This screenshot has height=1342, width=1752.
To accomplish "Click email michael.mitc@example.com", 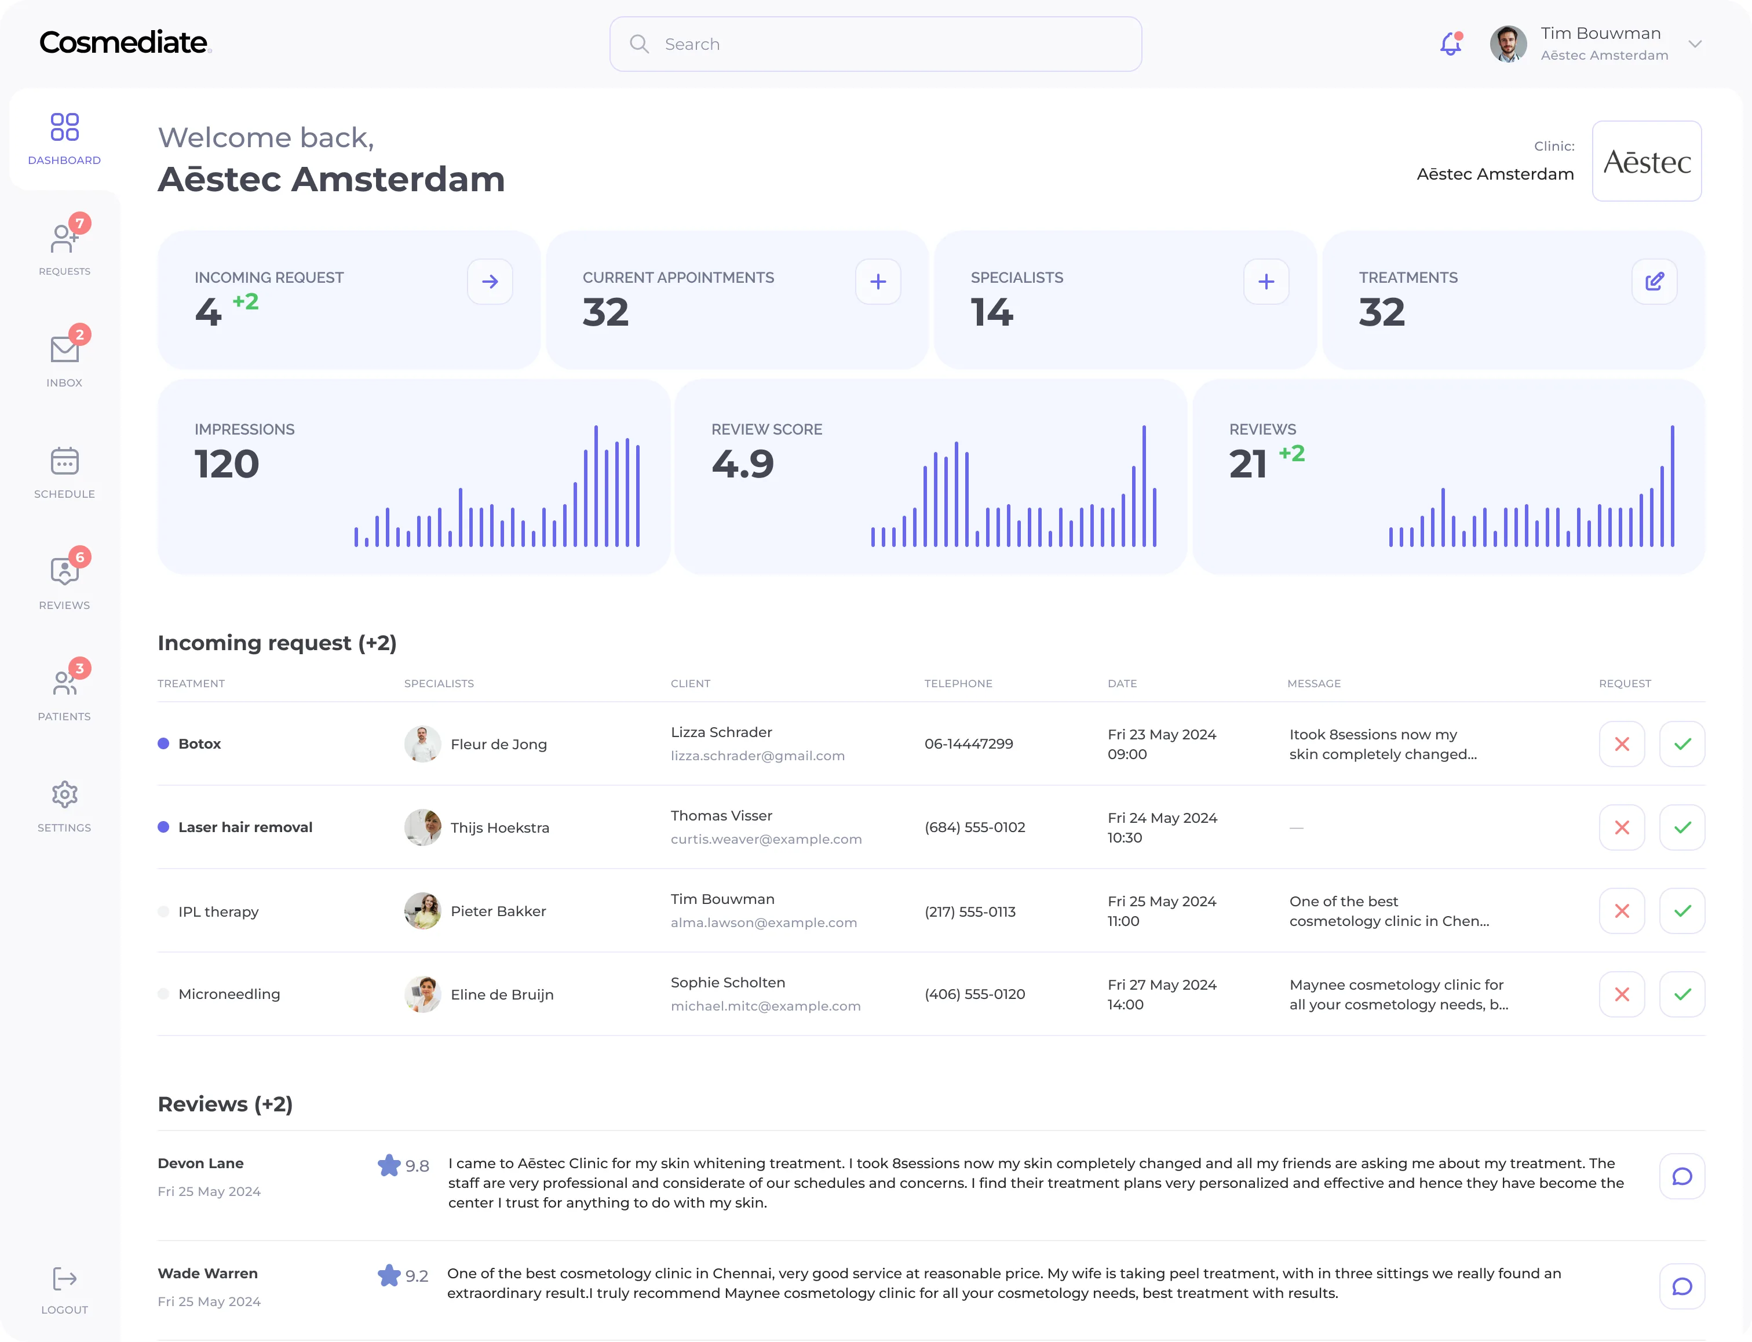I will [765, 1006].
